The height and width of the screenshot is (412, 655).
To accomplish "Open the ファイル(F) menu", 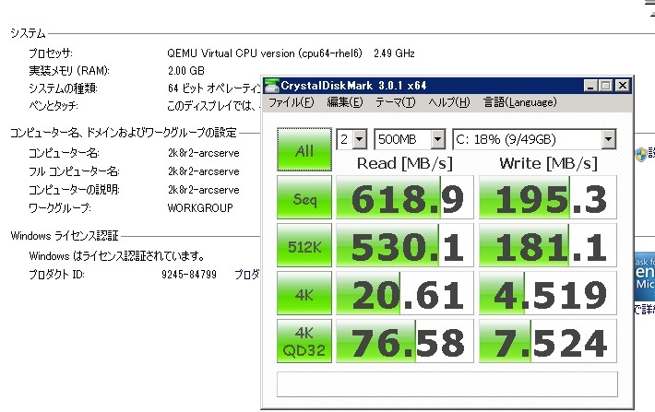I will click(291, 102).
